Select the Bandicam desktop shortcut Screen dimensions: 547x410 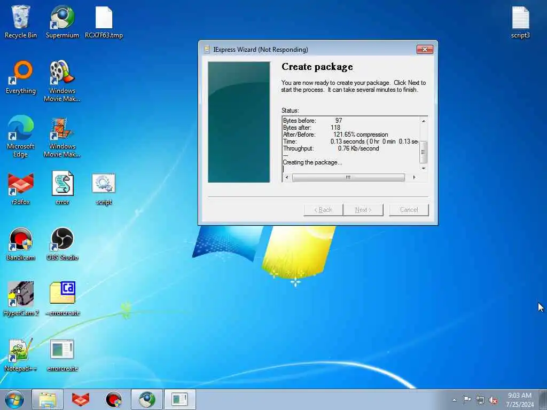click(x=21, y=243)
